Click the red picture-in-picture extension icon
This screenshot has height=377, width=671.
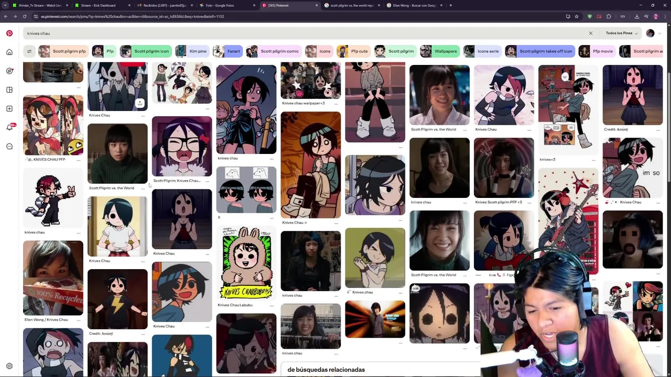pyautogui.click(x=599, y=16)
